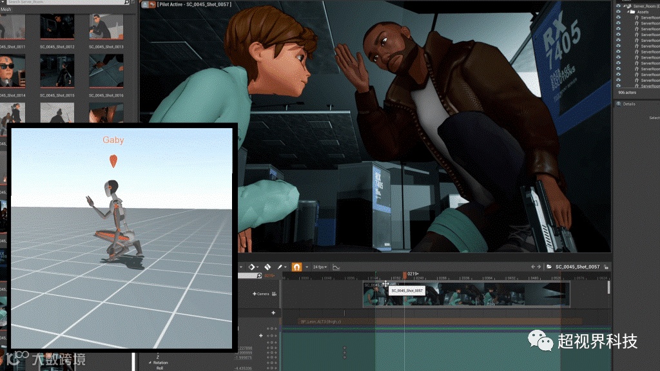Screen dimensions: 660x371
Task: Click the orange playhead marker at frame 0219
Action: tap(405, 275)
